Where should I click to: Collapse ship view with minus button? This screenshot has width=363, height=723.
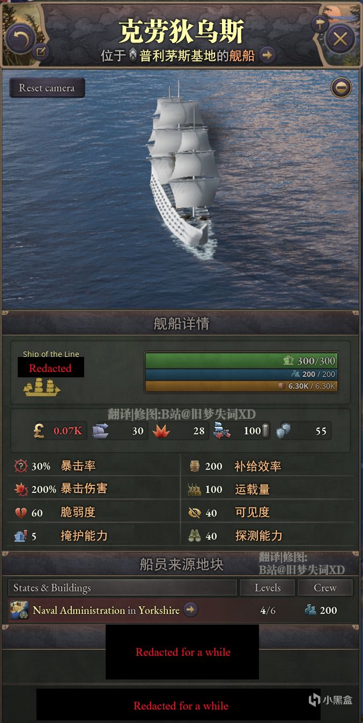point(341,87)
